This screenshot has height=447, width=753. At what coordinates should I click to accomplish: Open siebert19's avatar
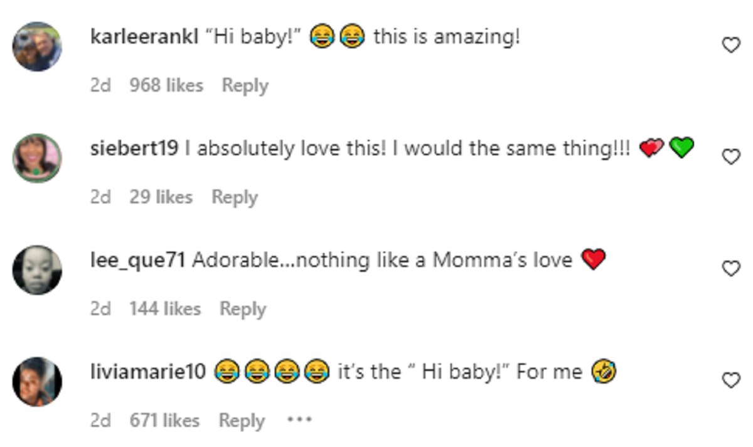(x=38, y=158)
